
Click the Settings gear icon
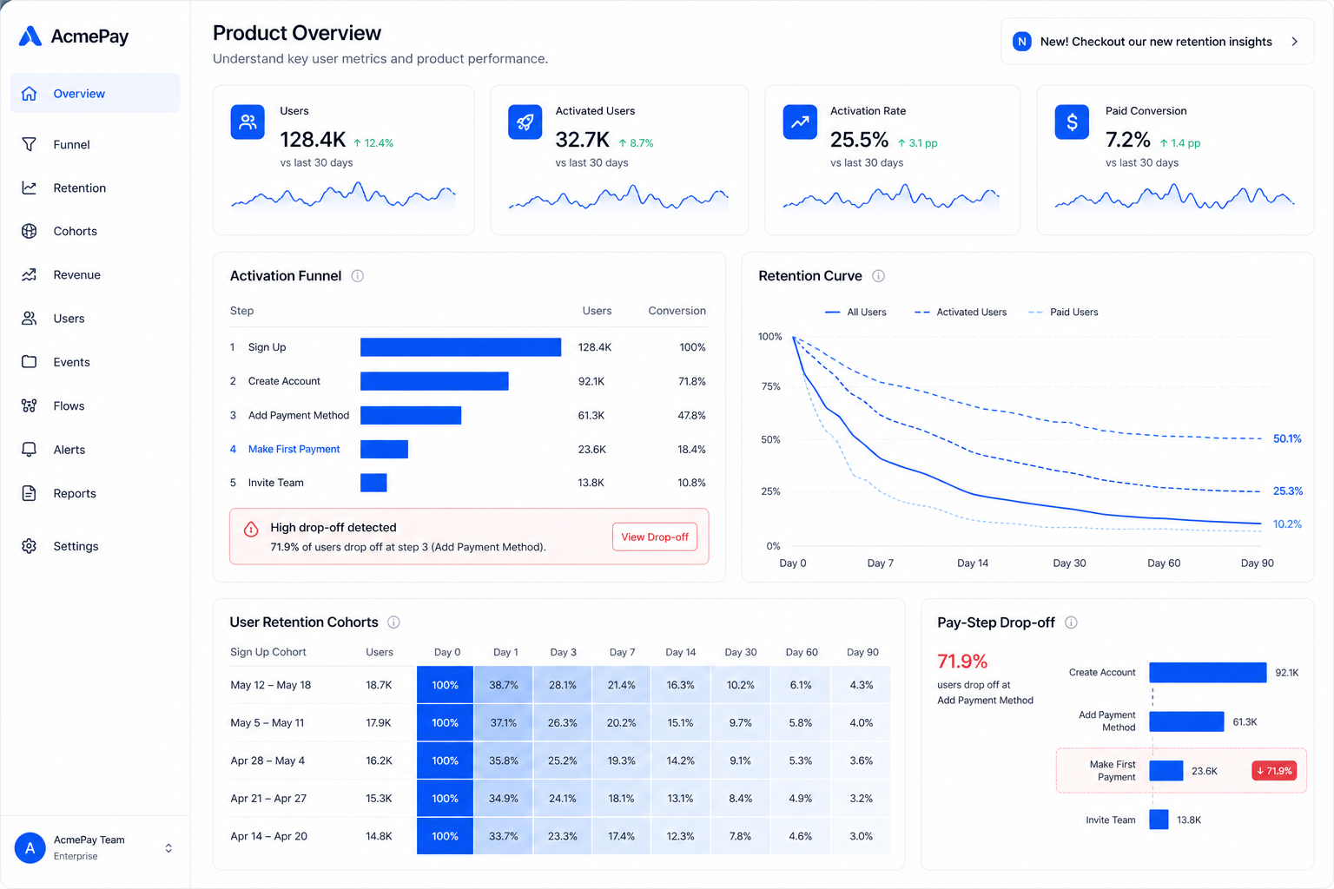tap(30, 546)
